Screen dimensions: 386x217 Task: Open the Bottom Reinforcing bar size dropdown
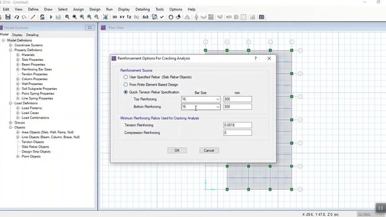click(x=218, y=107)
